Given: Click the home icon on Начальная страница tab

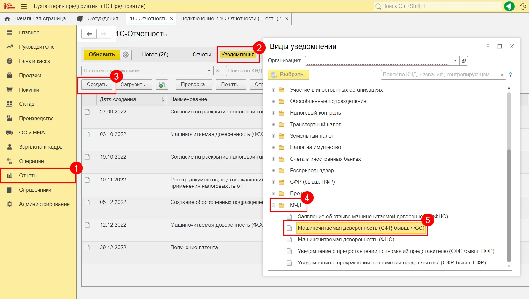Looking at the screenshot, I should click(x=7, y=19).
